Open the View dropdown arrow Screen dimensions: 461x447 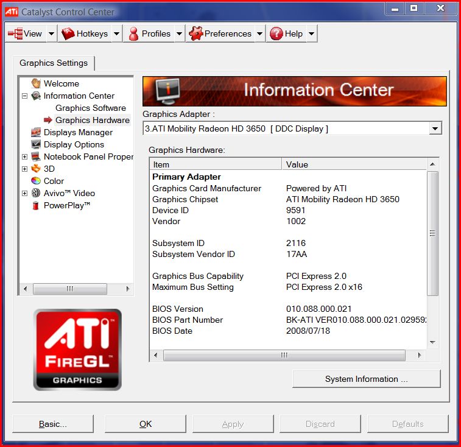pyautogui.click(x=51, y=33)
